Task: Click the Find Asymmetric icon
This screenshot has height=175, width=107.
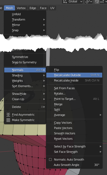Action: (x=8, y=115)
